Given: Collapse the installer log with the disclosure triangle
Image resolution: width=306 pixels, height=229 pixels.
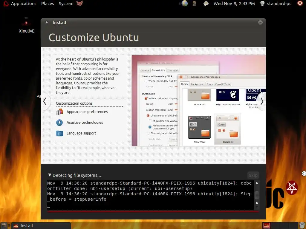Looking at the screenshot, I should [x=50, y=175].
